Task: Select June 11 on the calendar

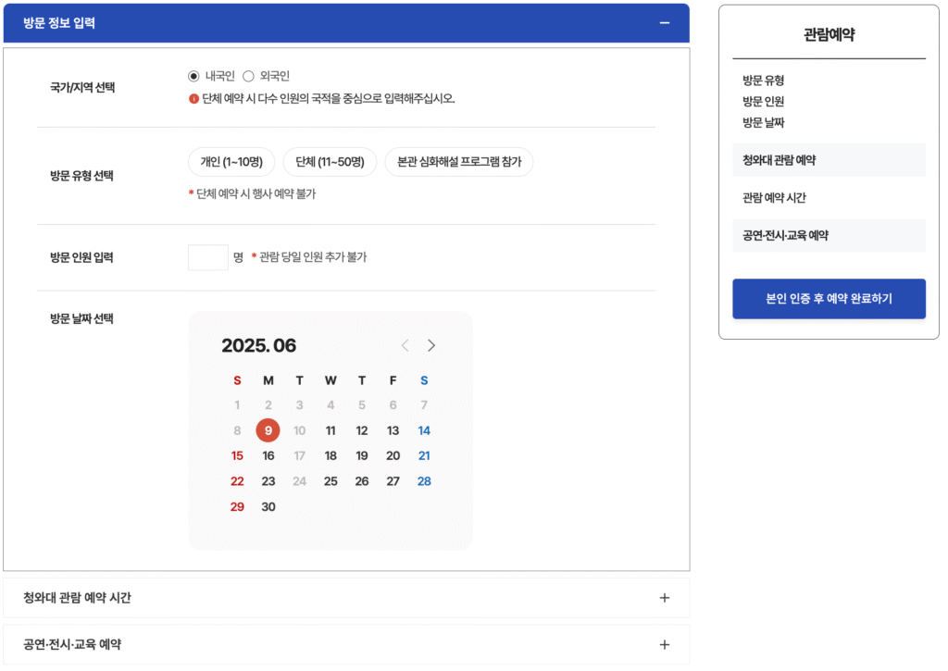Action: 331,430
